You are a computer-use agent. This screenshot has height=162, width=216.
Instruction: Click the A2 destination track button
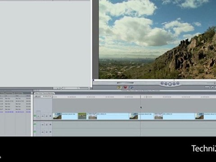click(43, 132)
